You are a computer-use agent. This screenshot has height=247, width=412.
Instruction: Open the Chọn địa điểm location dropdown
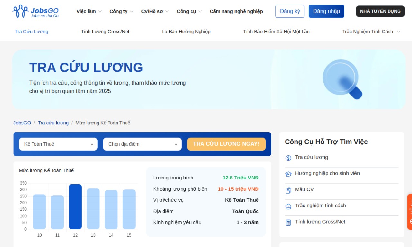pyautogui.click(x=142, y=144)
